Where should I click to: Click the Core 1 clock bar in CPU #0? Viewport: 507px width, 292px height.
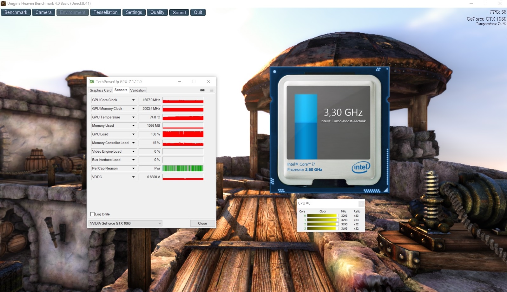[323, 220]
